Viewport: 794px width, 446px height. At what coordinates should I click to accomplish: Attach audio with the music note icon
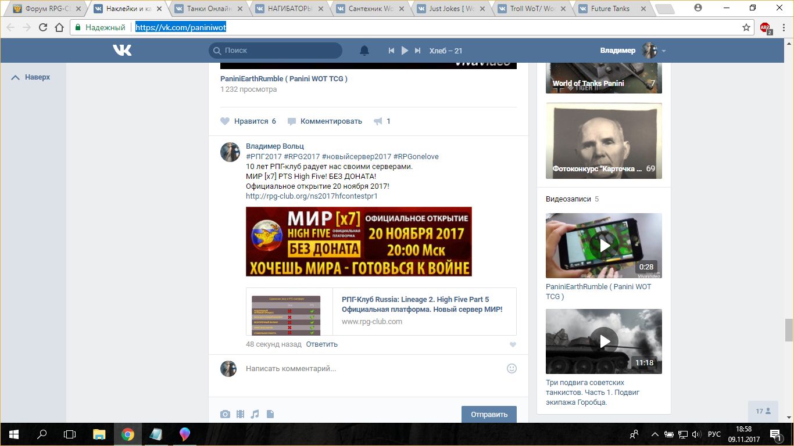[x=255, y=414]
